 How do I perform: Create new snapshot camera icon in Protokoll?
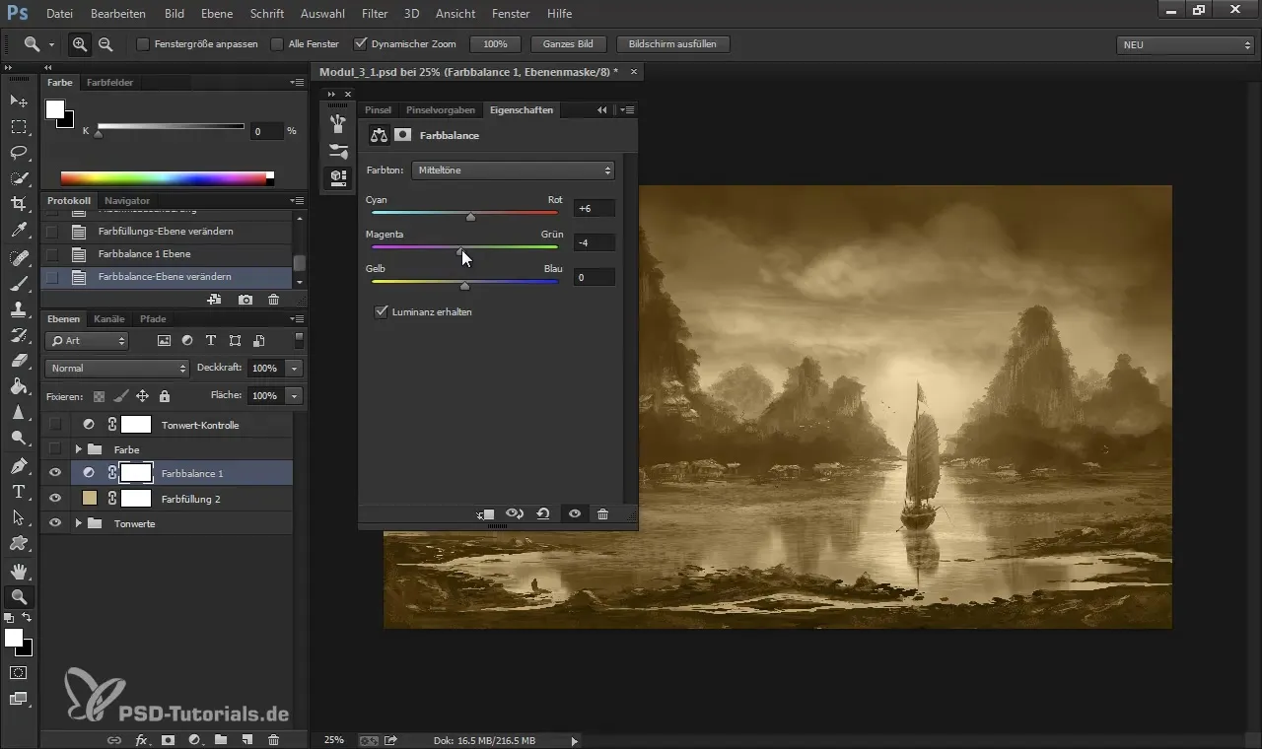[245, 300]
